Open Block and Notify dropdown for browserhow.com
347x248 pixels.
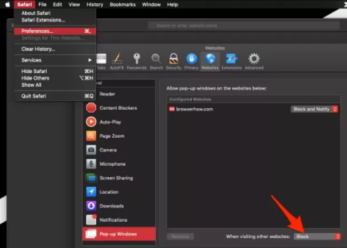coord(314,109)
